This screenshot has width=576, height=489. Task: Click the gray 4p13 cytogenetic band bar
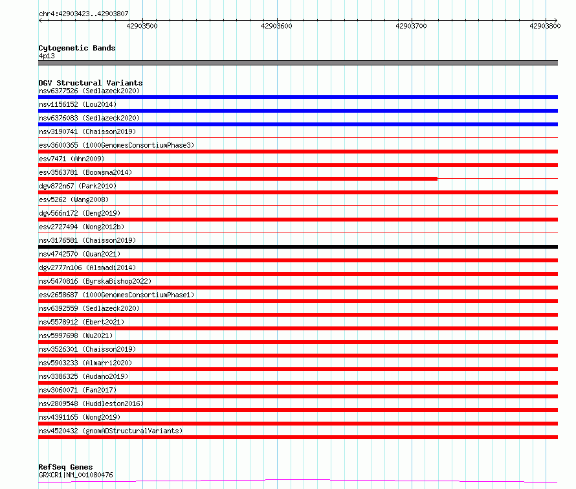tap(298, 63)
